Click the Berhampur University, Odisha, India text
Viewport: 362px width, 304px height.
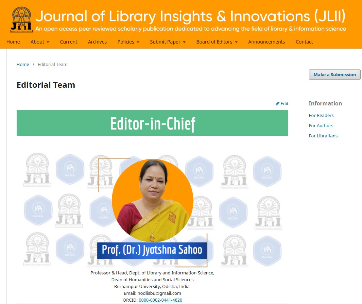[x=152, y=286]
